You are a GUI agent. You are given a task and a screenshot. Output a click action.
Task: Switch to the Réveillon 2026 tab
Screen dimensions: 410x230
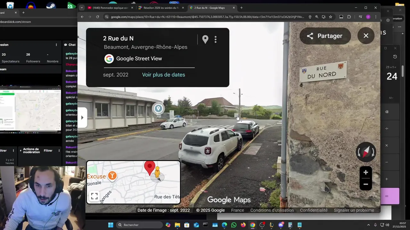(x=161, y=8)
